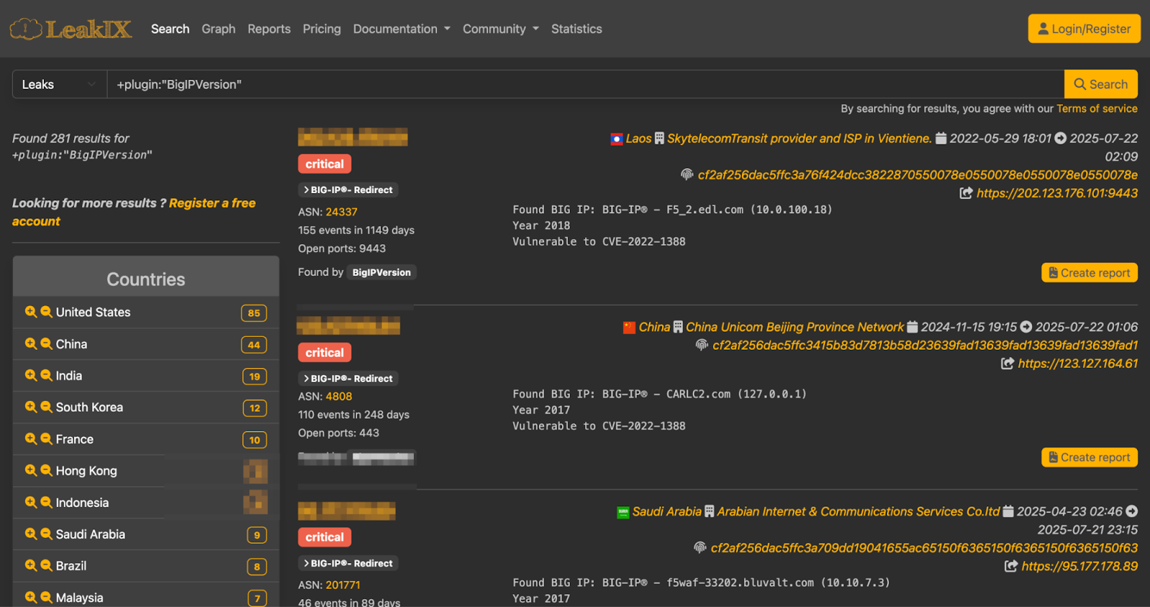Open the Statistics page

(576, 29)
